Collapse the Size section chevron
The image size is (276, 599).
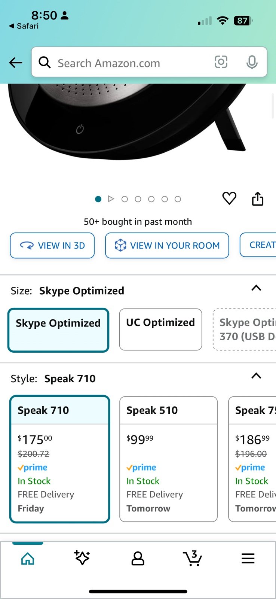[x=256, y=288]
